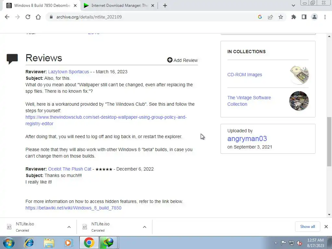
Task: Open a new browser tab
Action: tap(165, 6)
